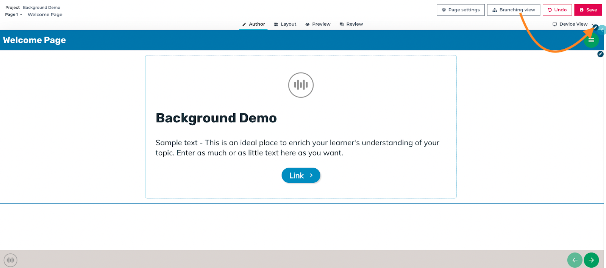Open the Device View dropdown
The image size is (606, 268).
573,24
